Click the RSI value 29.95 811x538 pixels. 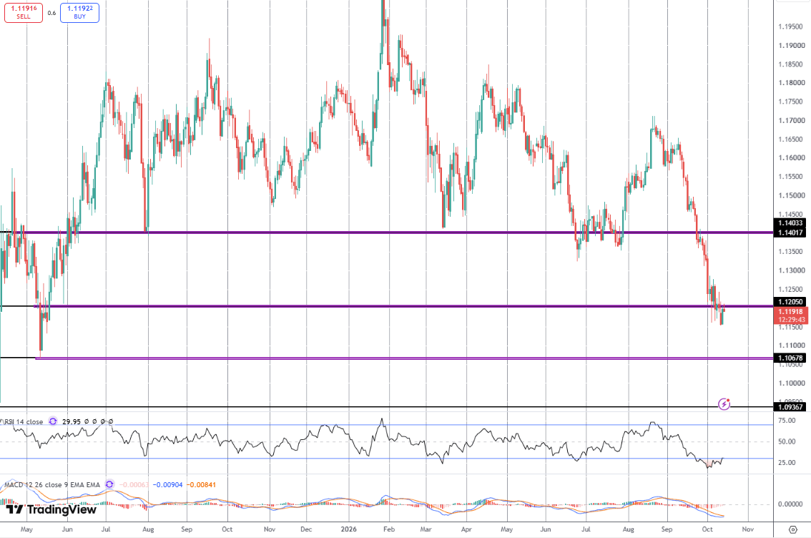72,421
